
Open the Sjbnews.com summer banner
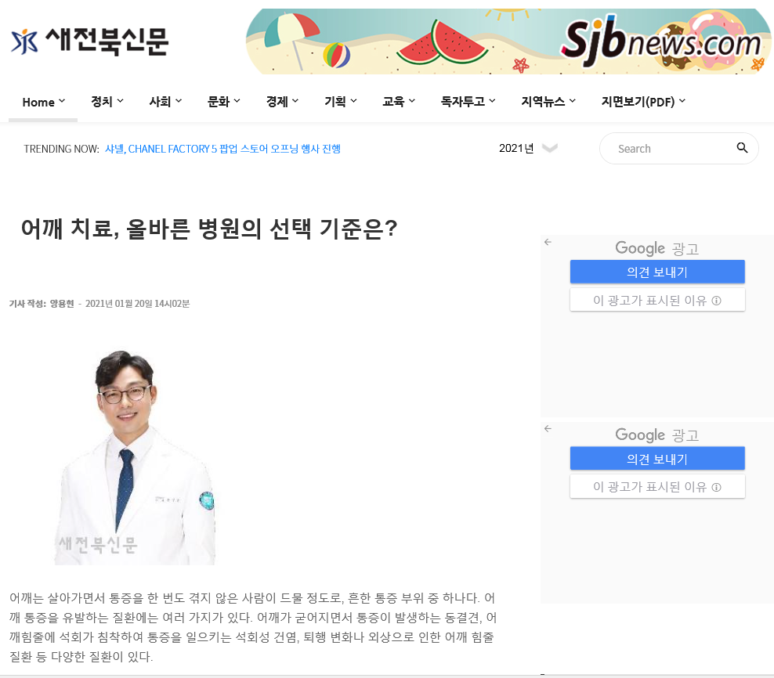[508, 41]
